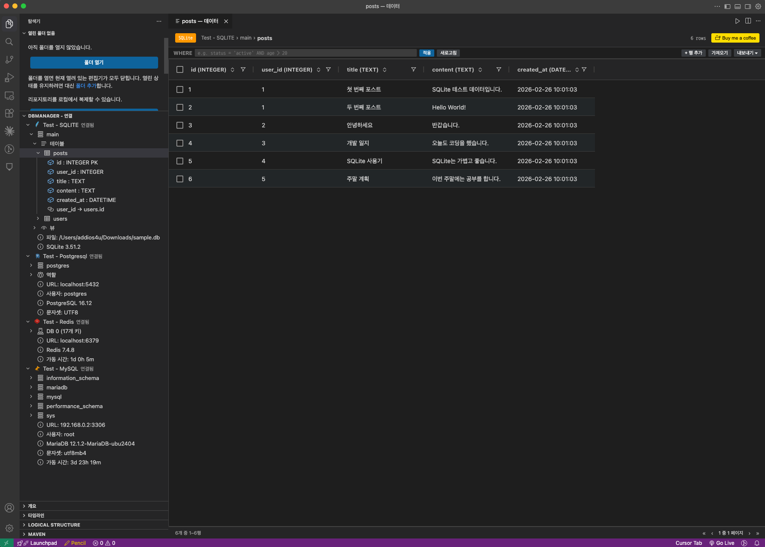Open the Run and Debug view
Image resolution: width=765 pixels, height=547 pixels.
coord(9,77)
